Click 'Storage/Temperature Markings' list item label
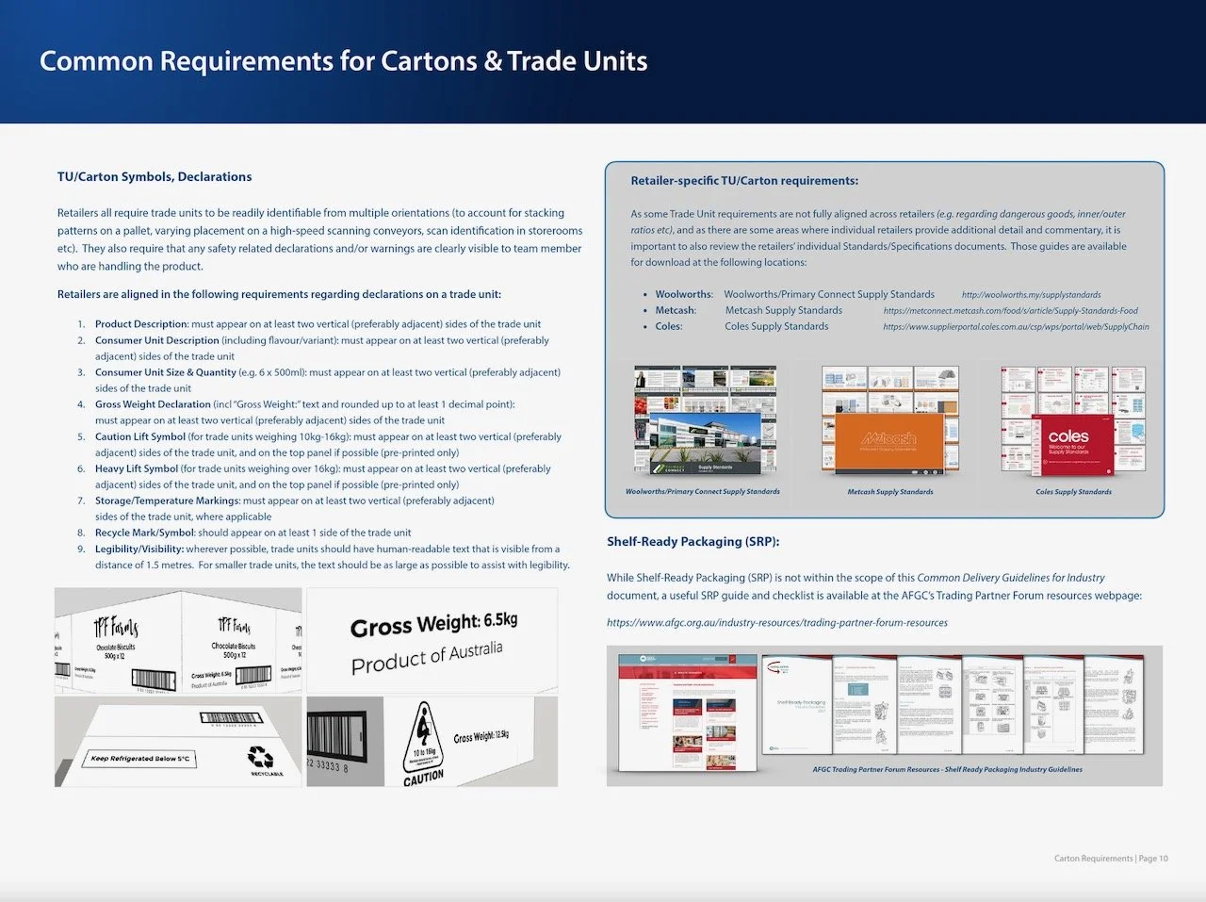This screenshot has height=902, width=1206. coord(168,500)
